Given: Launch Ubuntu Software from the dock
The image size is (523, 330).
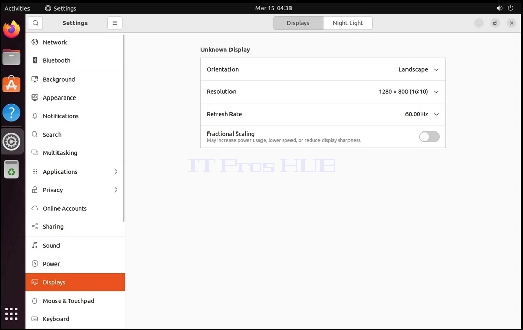Looking at the screenshot, I should [11, 84].
